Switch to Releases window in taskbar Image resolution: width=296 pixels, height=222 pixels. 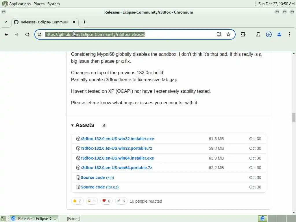coord(34,219)
